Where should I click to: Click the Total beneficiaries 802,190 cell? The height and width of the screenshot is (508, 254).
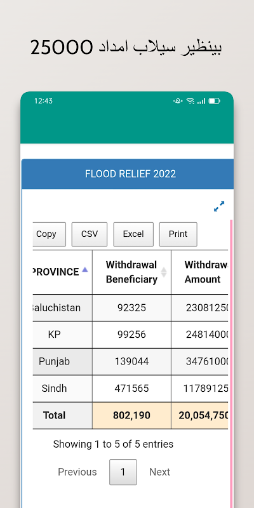(x=131, y=416)
